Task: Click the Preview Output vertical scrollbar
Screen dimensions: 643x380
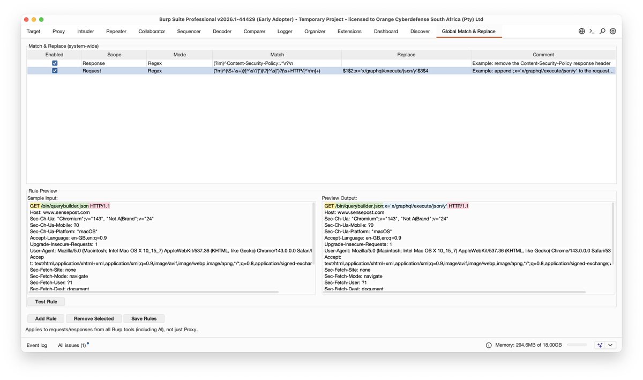Action: point(614,233)
